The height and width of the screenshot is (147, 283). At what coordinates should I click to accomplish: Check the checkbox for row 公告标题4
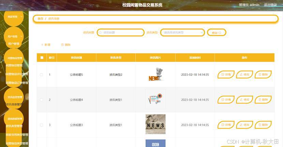point(42,100)
